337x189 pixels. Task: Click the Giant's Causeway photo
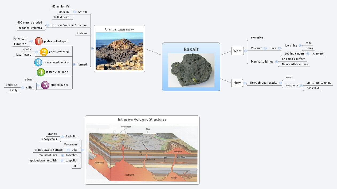(x=119, y=51)
